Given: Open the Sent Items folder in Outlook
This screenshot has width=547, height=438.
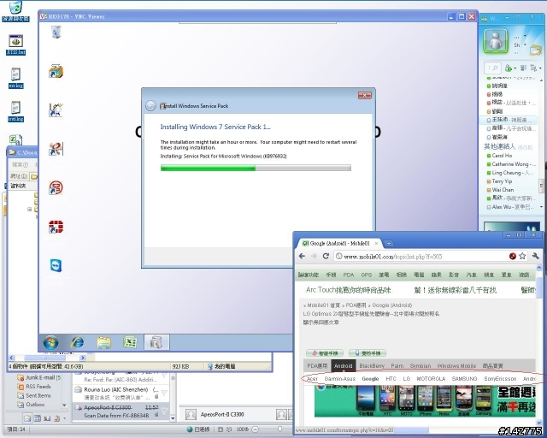Looking at the screenshot, I should (34, 395).
